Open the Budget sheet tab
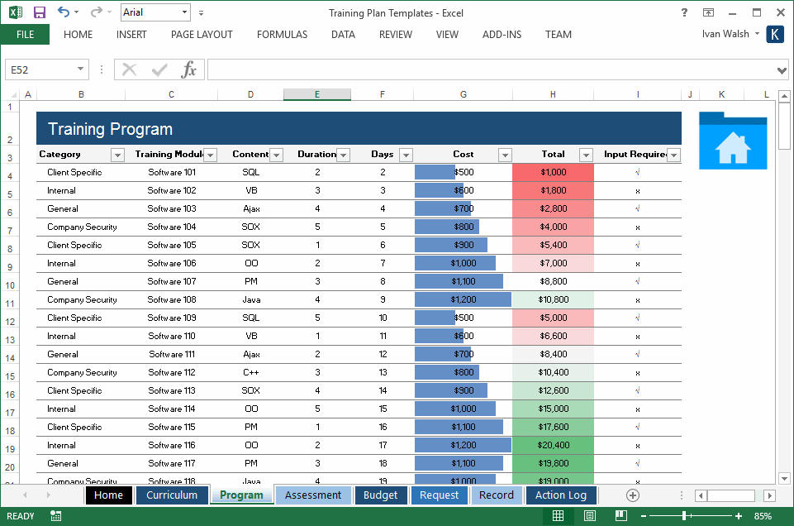This screenshot has height=526, width=794. (381, 495)
